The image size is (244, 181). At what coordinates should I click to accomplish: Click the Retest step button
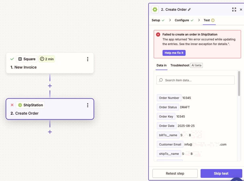click(175, 174)
